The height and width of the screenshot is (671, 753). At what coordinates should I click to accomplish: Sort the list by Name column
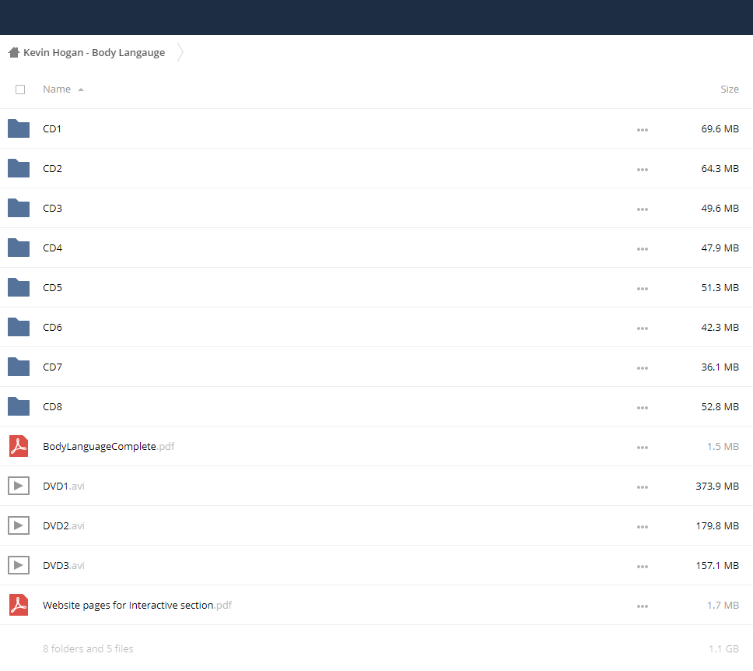[57, 90]
